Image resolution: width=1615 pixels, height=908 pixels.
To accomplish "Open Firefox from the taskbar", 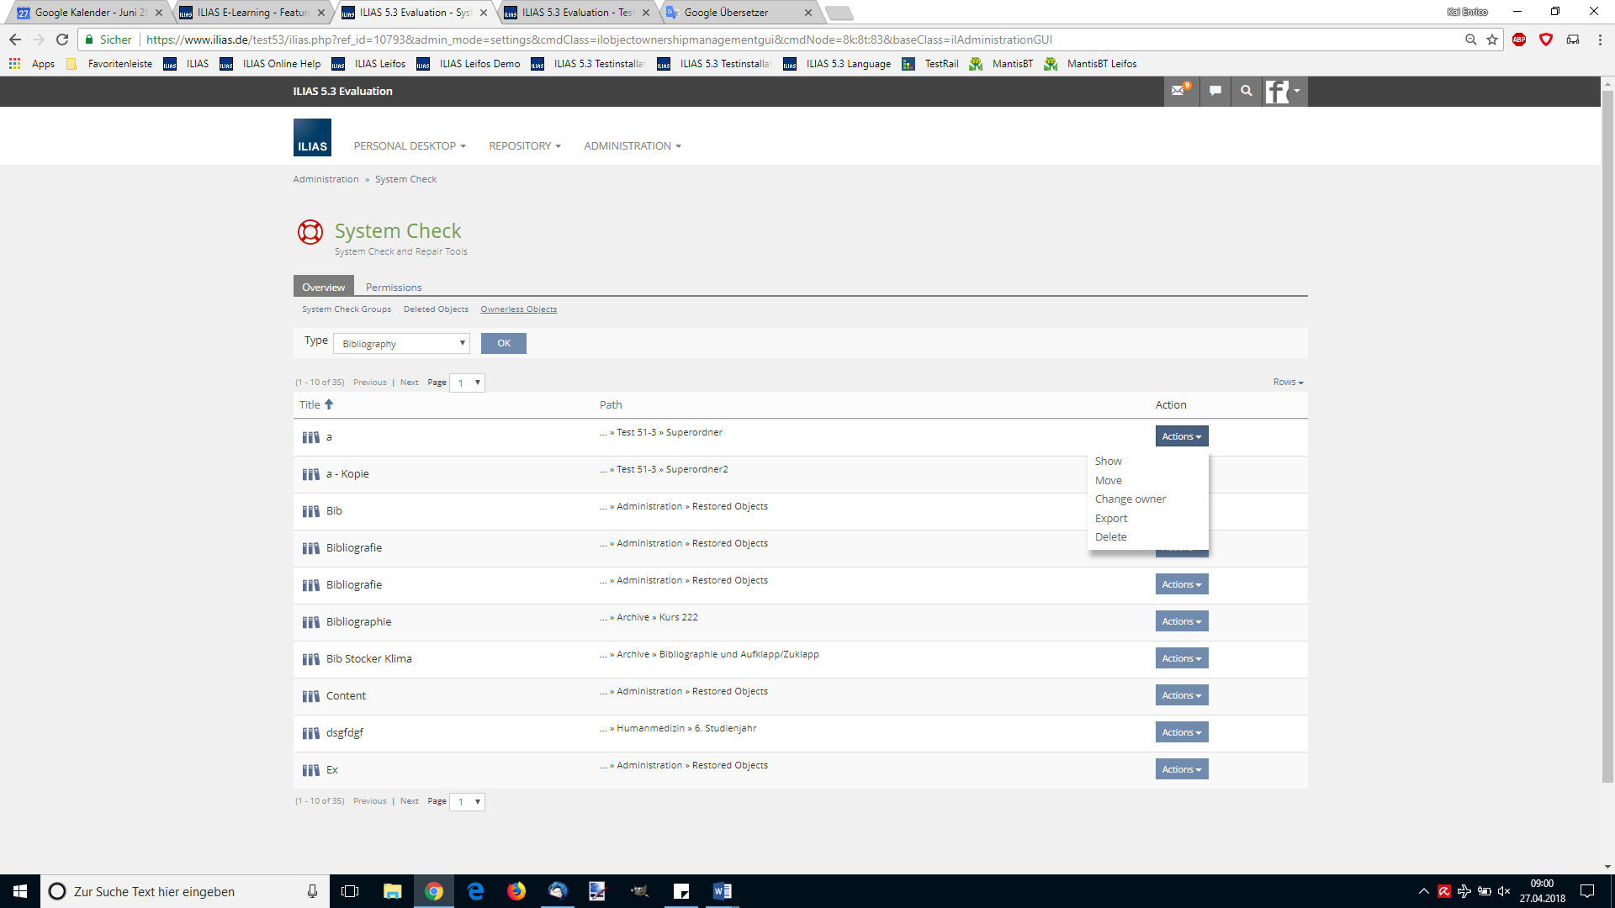I will point(516,891).
